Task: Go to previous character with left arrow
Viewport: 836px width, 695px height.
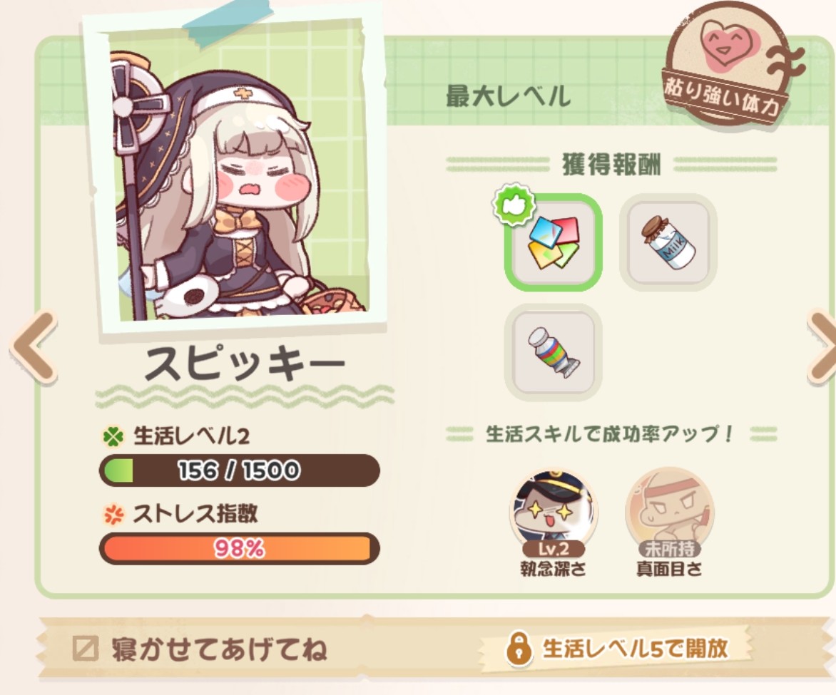Action: point(33,348)
